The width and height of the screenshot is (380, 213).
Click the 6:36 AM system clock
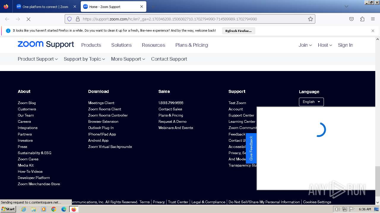pos(365,209)
